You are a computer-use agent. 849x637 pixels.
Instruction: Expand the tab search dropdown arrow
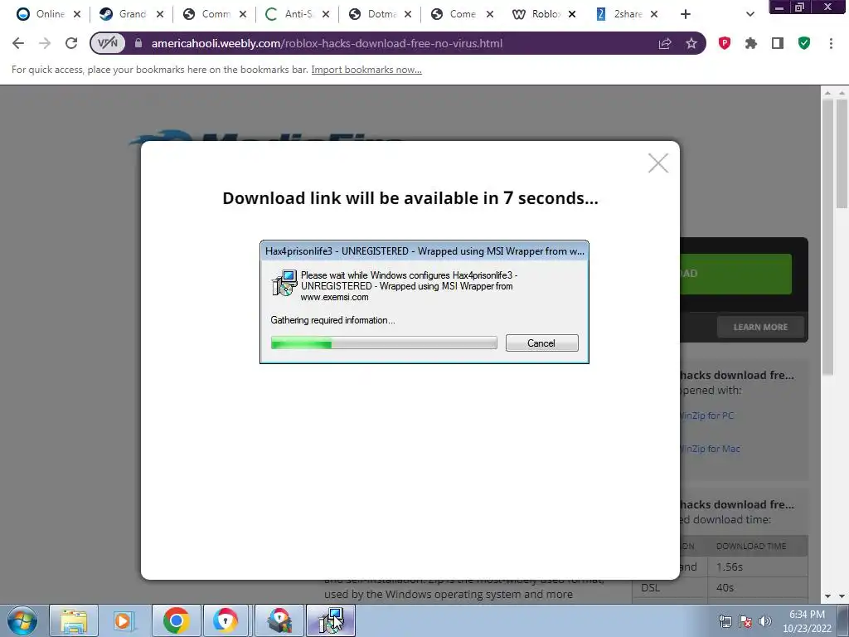(750, 14)
